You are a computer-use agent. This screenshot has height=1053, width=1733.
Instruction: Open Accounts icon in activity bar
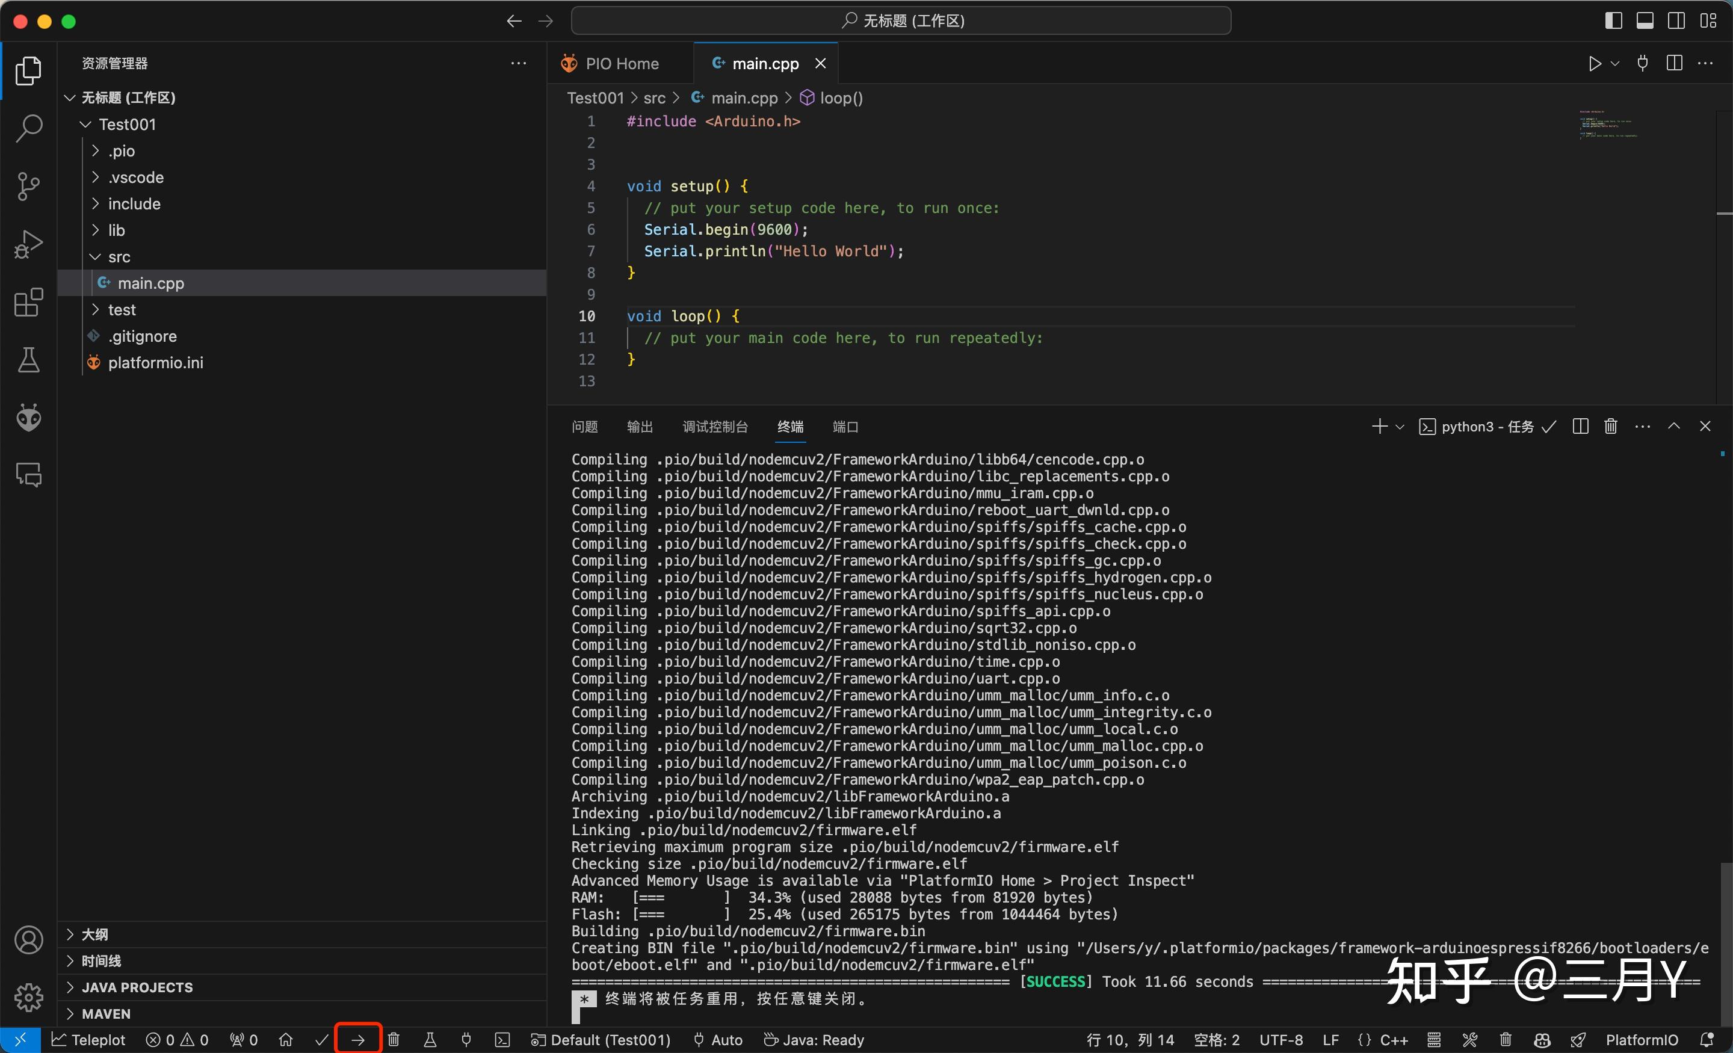29,940
